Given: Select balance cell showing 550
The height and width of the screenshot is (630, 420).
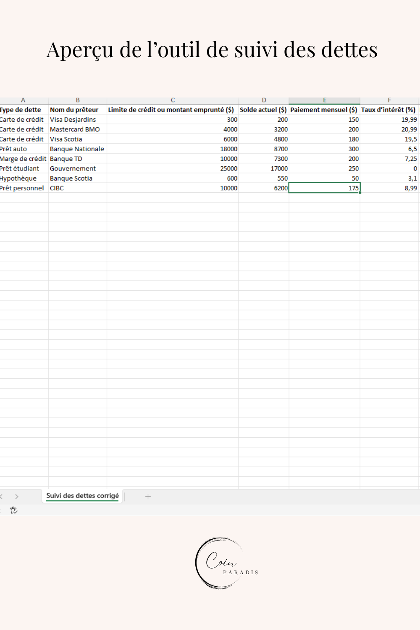Looking at the screenshot, I should (264, 178).
